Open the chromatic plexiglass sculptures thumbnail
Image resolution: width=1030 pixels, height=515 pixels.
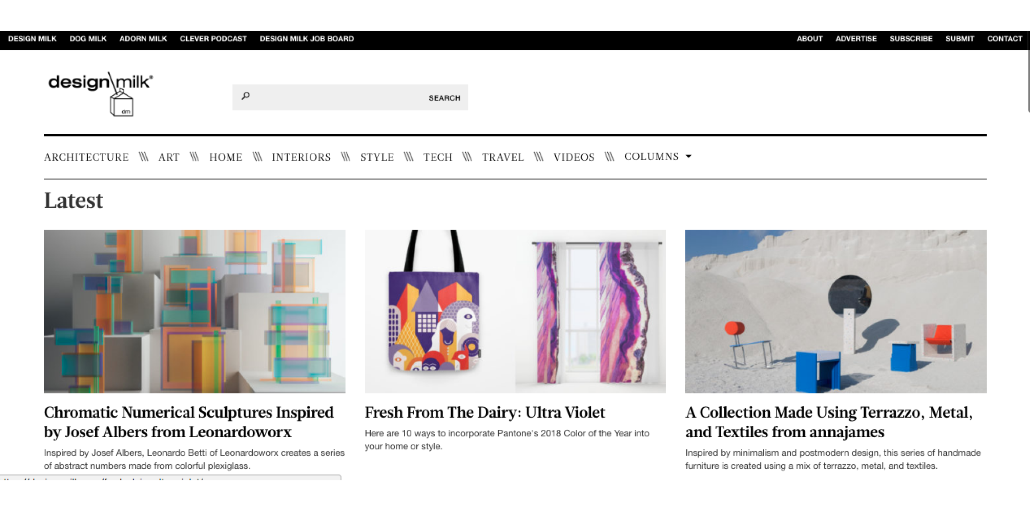click(x=195, y=311)
